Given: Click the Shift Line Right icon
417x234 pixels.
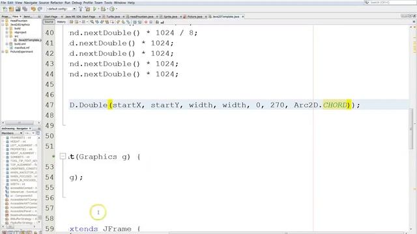Looking at the screenshot, I should (139, 22).
